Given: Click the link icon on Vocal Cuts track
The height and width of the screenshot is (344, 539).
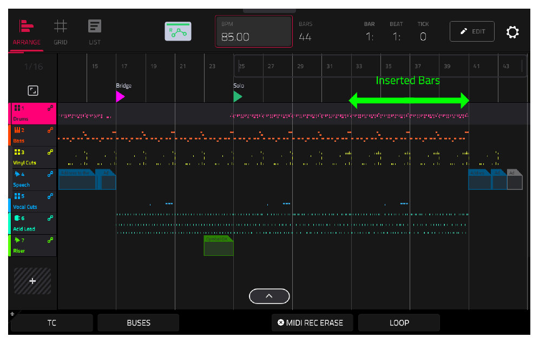Looking at the screenshot, I should tap(50, 196).
